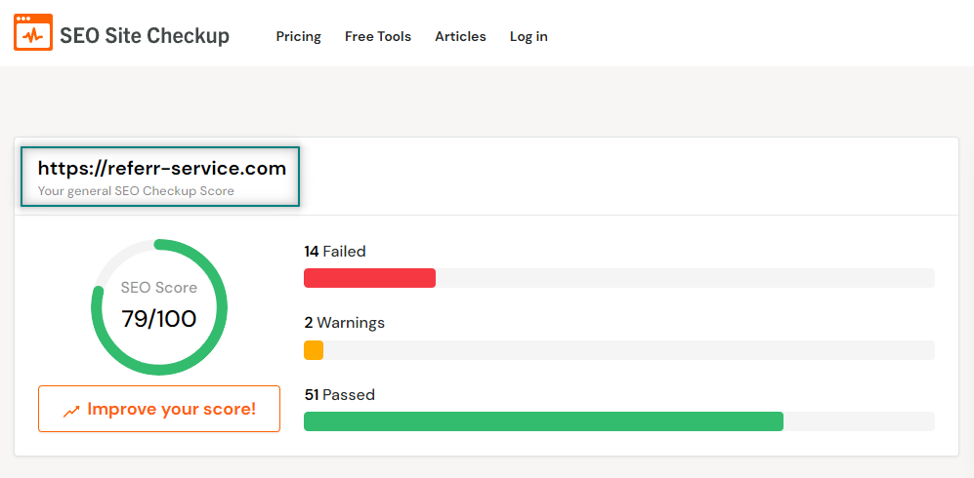The height and width of the screenshot is (478, 974).
Task: Click the SEO Site Checkup logo text
Action: click(145, 36)
